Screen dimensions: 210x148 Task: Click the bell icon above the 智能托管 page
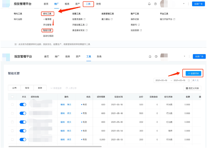point(150,56)
